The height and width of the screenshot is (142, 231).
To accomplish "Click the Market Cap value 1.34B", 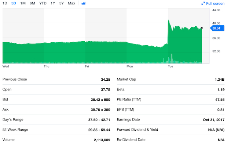I will [x=220, y=79].
